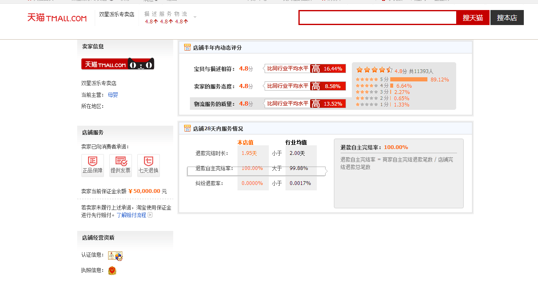
Task: Click the 行业均值 column header
Action: pos(296,142)
